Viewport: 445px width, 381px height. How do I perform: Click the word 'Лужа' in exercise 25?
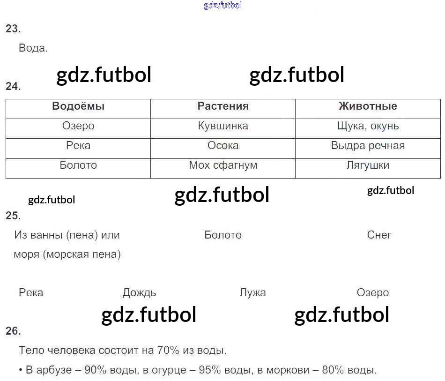click(252, 293)
